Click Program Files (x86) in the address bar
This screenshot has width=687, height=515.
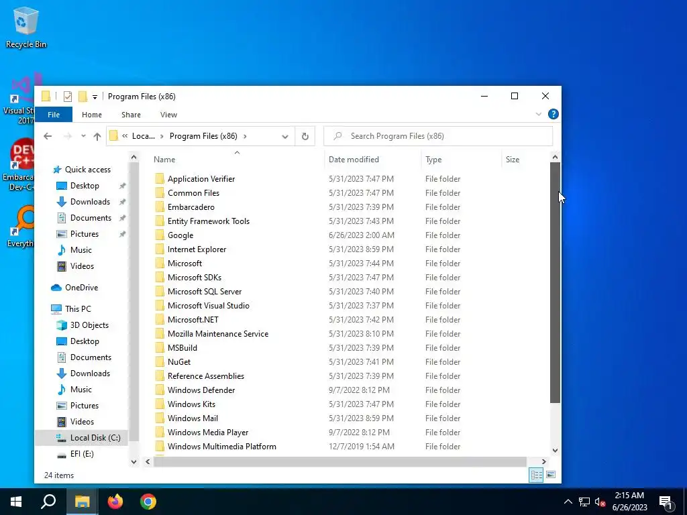203,136
